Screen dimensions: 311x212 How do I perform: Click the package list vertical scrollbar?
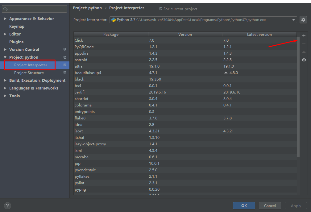[298, 97]
